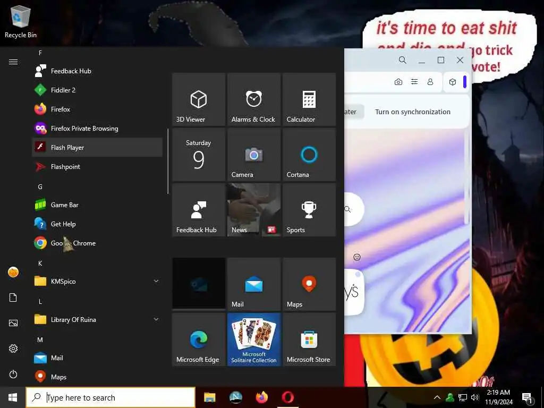Image resolution: width=544 pixels, height=408 pixels.
Task: Open the 3D Viewer tile
Action: (x=199, y=99)
